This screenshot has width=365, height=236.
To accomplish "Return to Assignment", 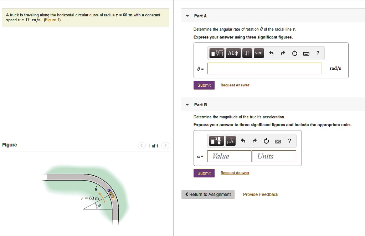I will 208,194.
